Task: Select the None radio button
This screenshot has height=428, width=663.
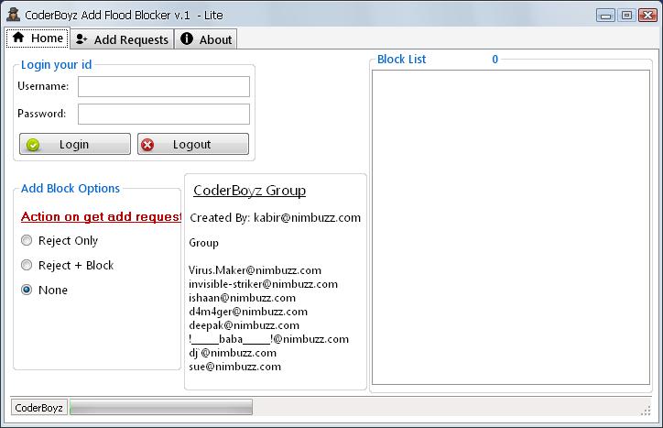Action: (27, 291)
